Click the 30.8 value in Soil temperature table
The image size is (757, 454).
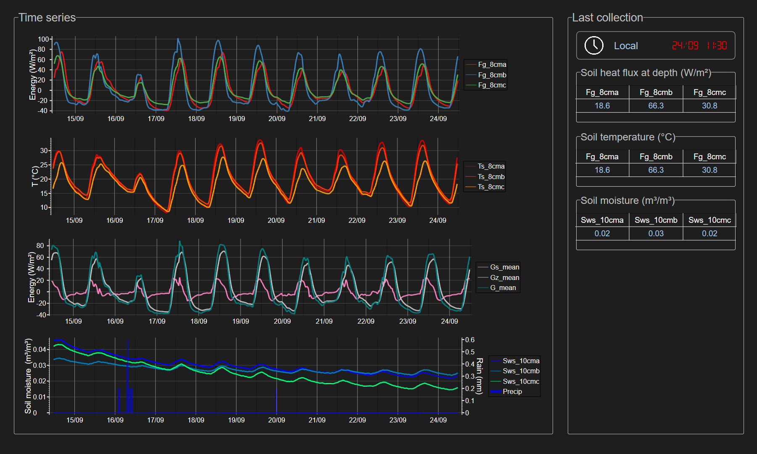click(x=709, y=170)
